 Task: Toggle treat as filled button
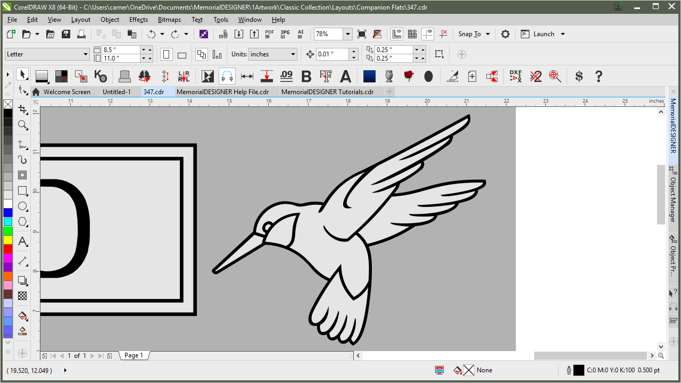[x=439, y=54]
